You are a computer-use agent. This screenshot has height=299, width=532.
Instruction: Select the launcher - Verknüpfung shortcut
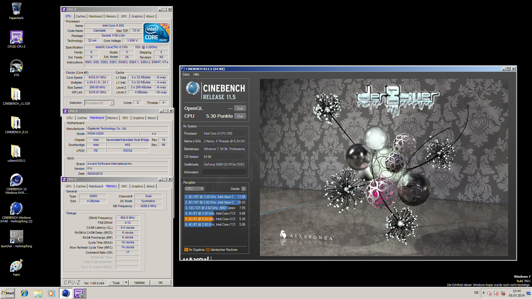(x=16, y=239)
